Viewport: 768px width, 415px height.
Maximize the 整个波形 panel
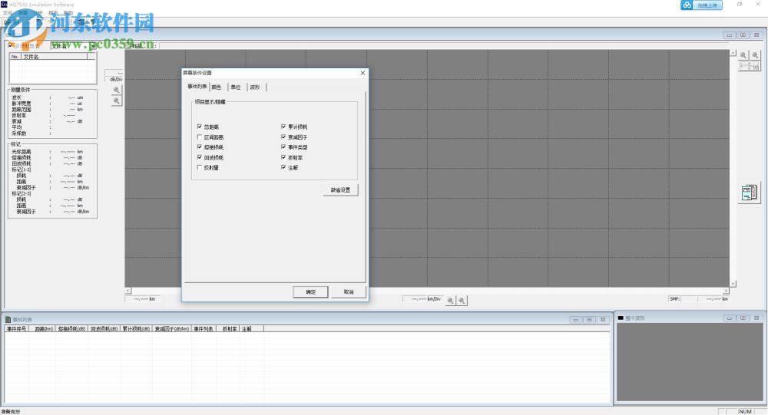743,318
